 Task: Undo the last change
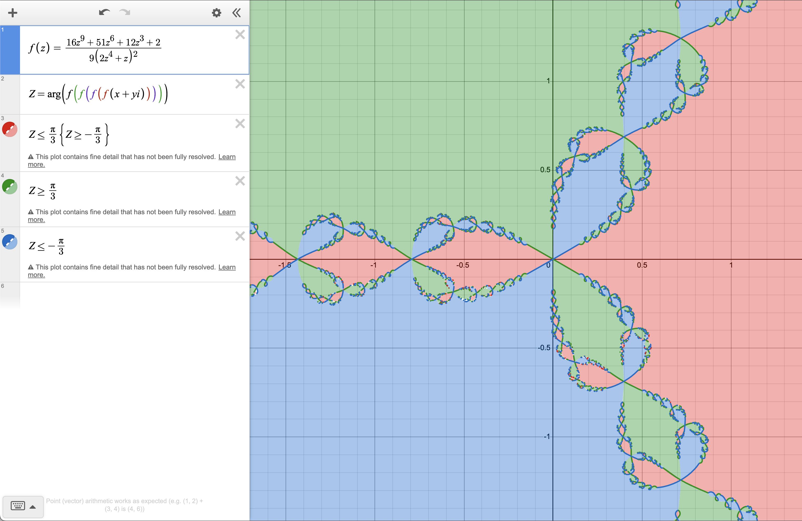(104, 12)
